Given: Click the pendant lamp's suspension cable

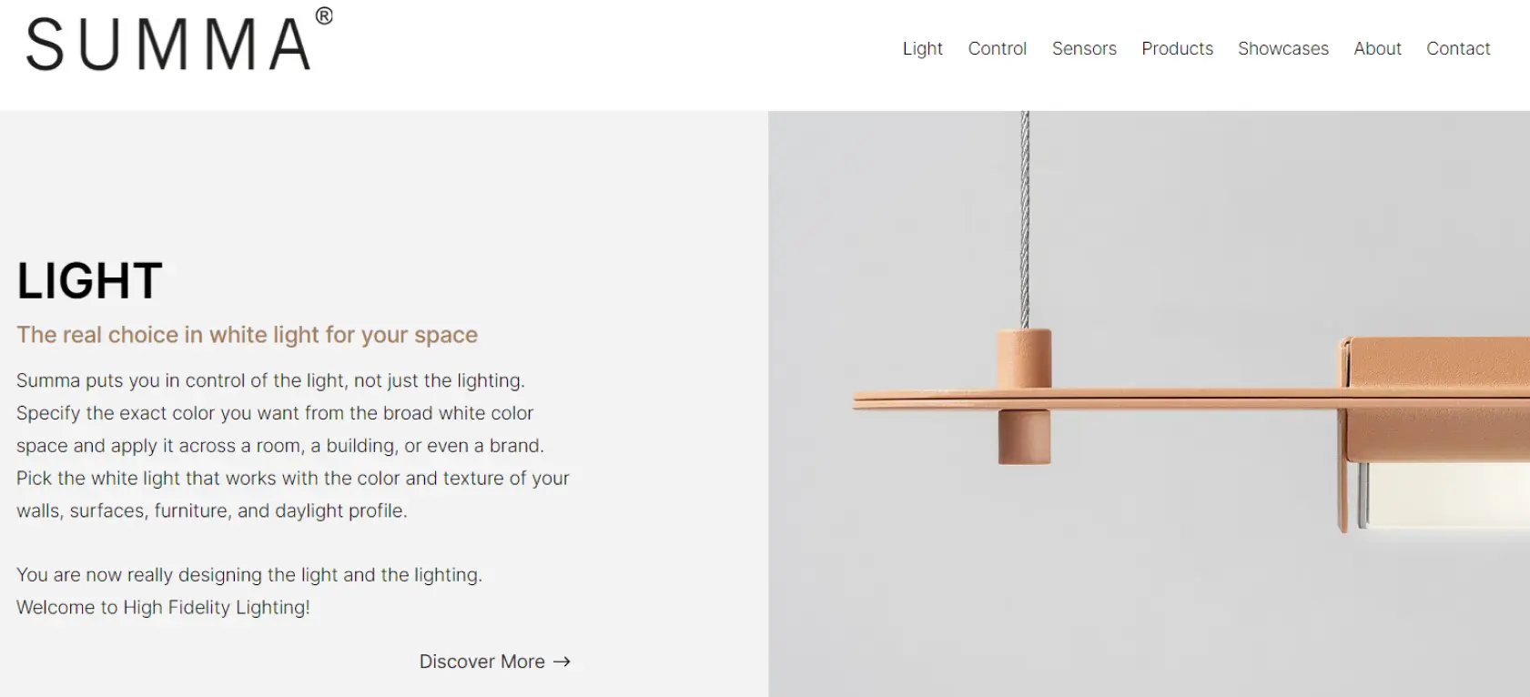Looking at the screenshot, I should click(1025, 218).
